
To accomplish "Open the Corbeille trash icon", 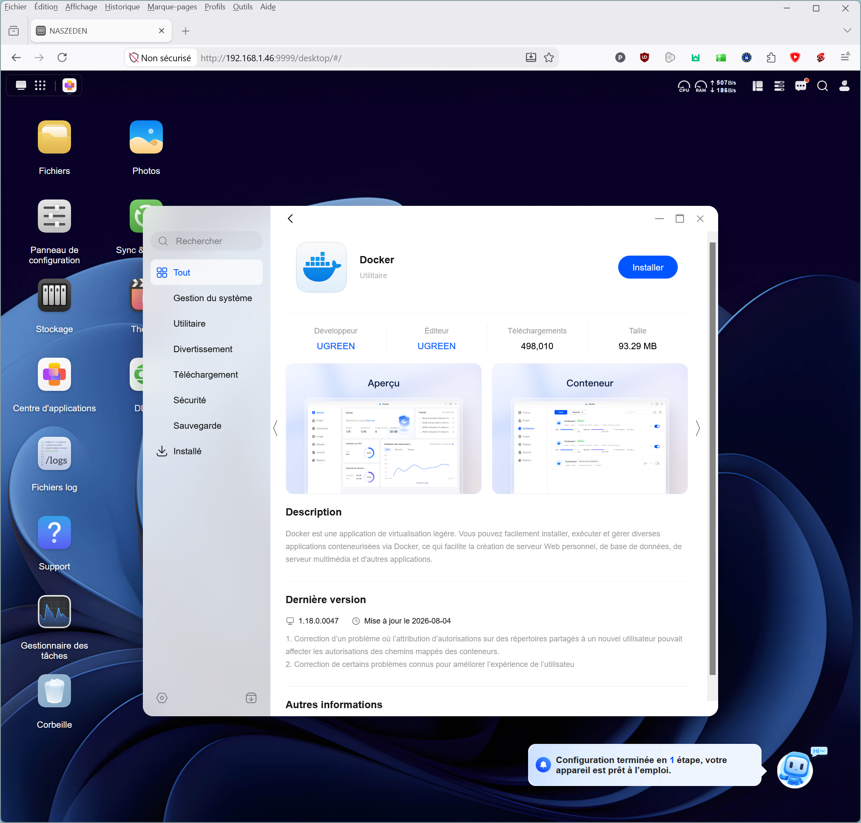I will coord(54,691).
